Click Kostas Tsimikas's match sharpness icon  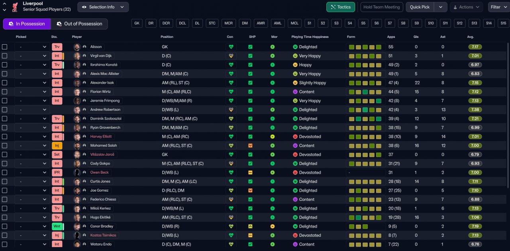coord(250,235)
